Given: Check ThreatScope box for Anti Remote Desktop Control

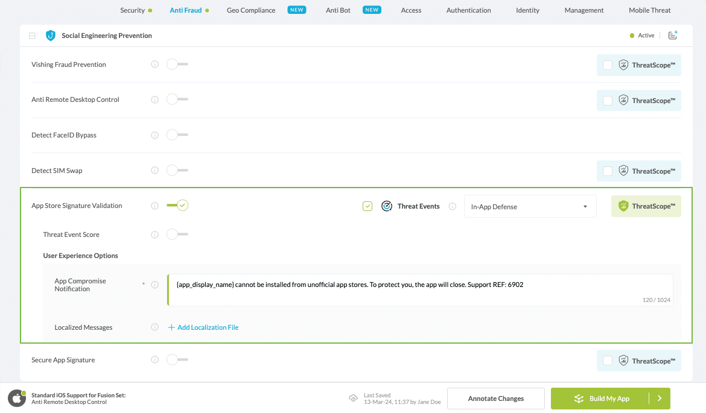Looking at the screenshot, I should click(x=608, y=101).
